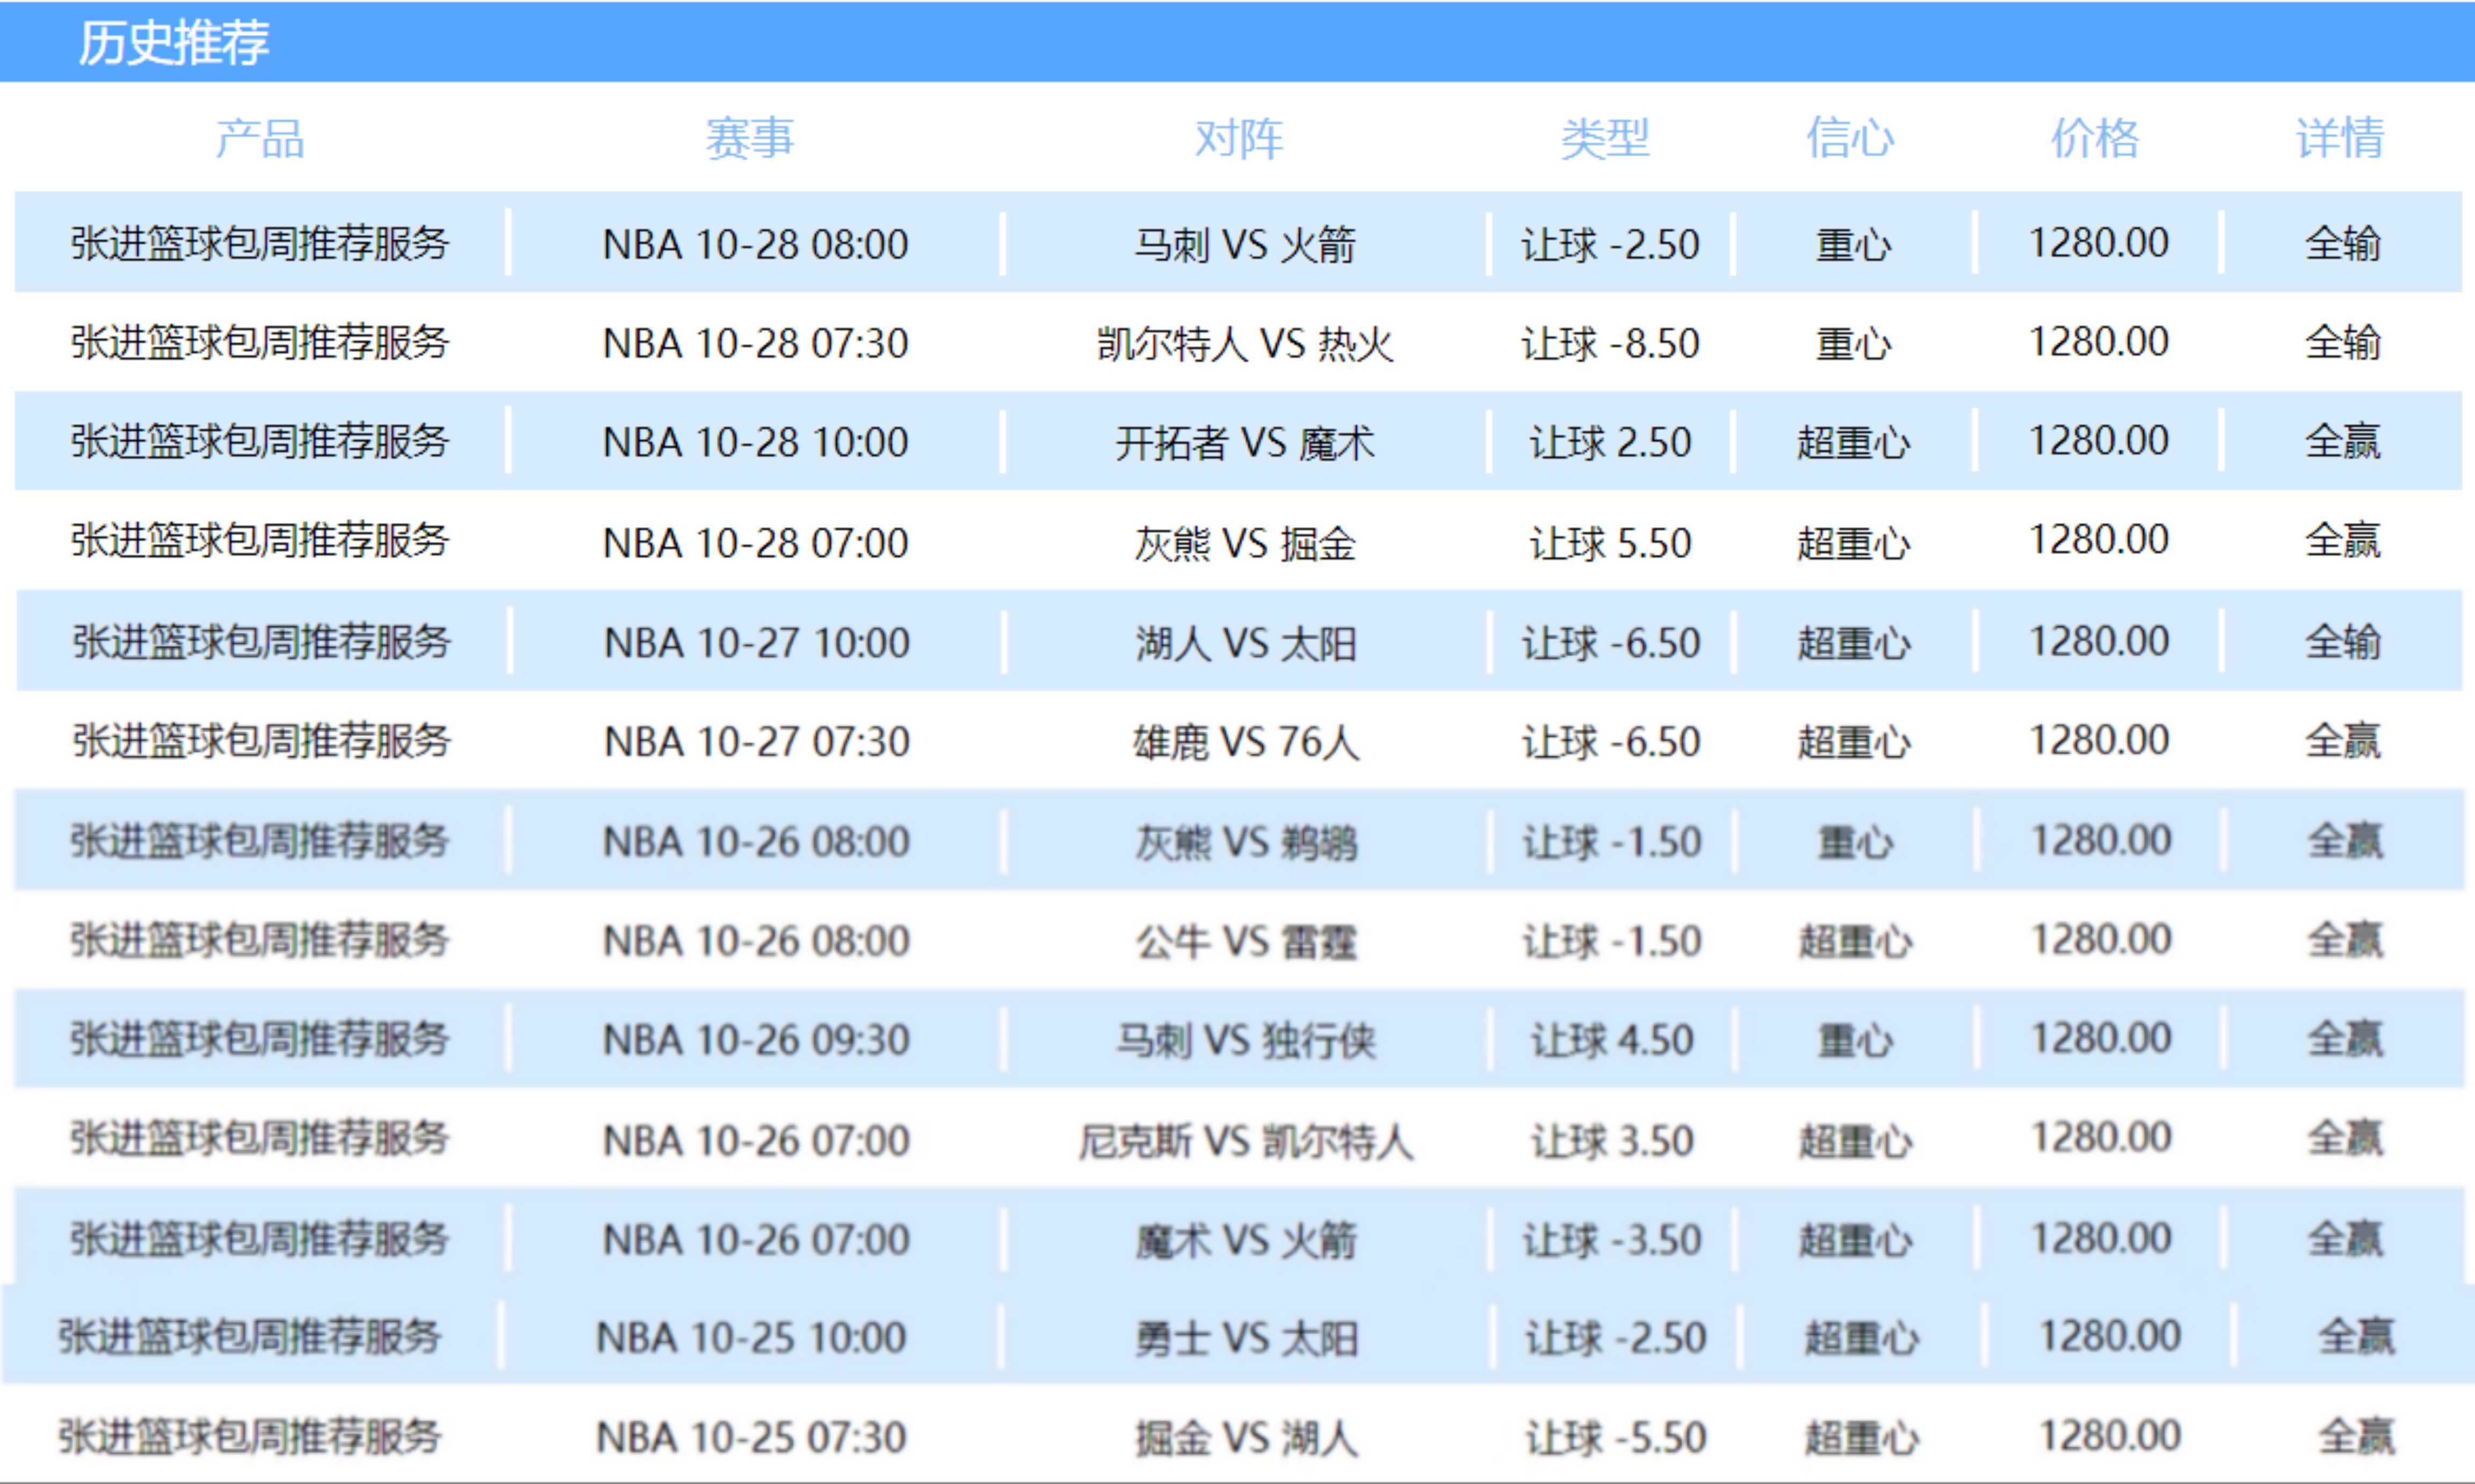Click 让球 -6.50 in 湖人 VS 太阳 row
Viewport: 2475px width, 1484px height.
pos(1611,642)
